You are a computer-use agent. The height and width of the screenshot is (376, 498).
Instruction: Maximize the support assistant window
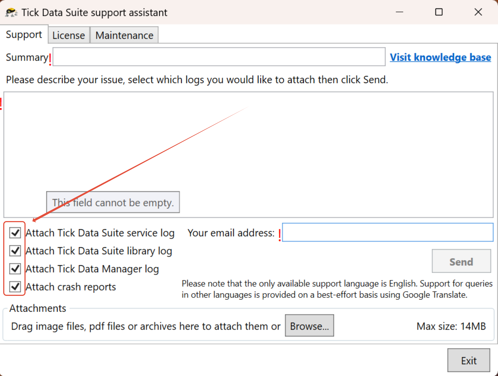coord(439,12)
